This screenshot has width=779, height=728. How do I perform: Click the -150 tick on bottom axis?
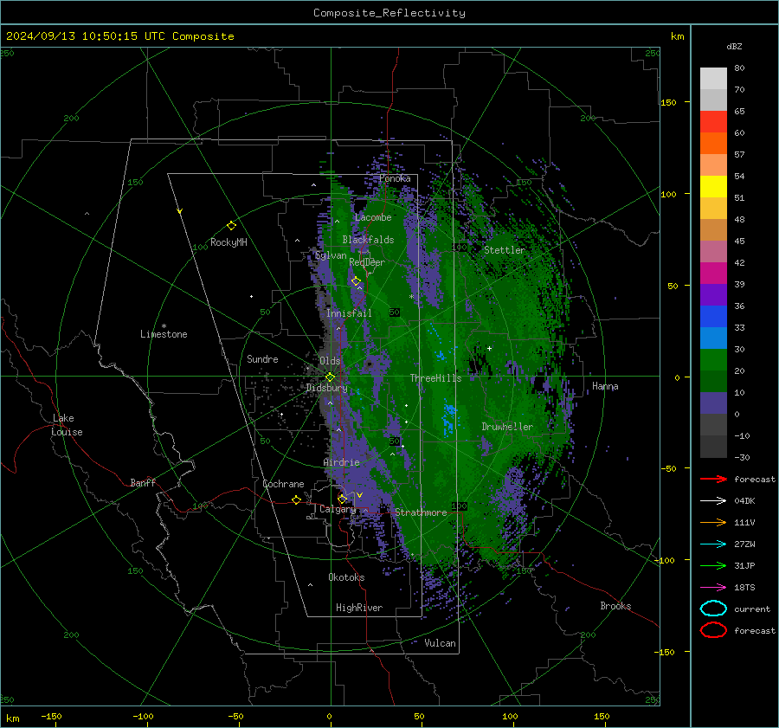click(51, 716)
